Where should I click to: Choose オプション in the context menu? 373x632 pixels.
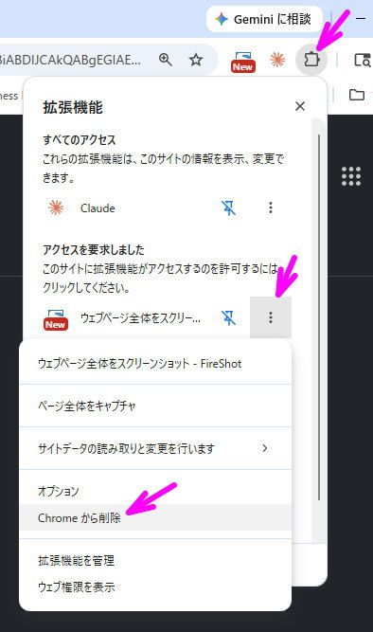click(x=155, y=491)
